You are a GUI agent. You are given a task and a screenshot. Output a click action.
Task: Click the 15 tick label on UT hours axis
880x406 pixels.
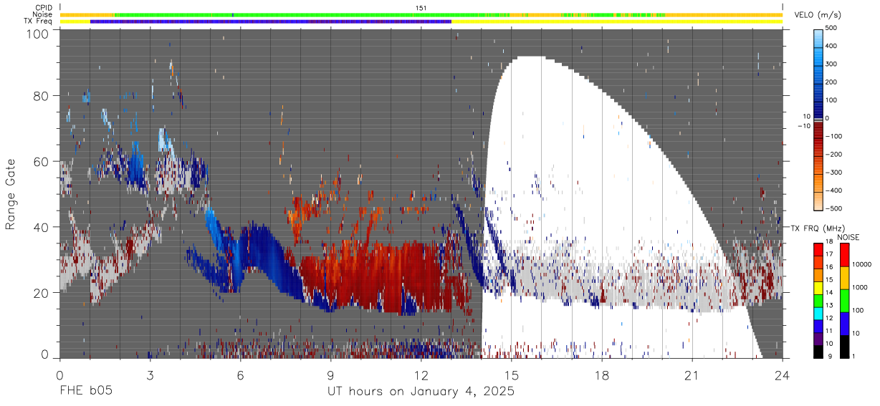point(511,375)
